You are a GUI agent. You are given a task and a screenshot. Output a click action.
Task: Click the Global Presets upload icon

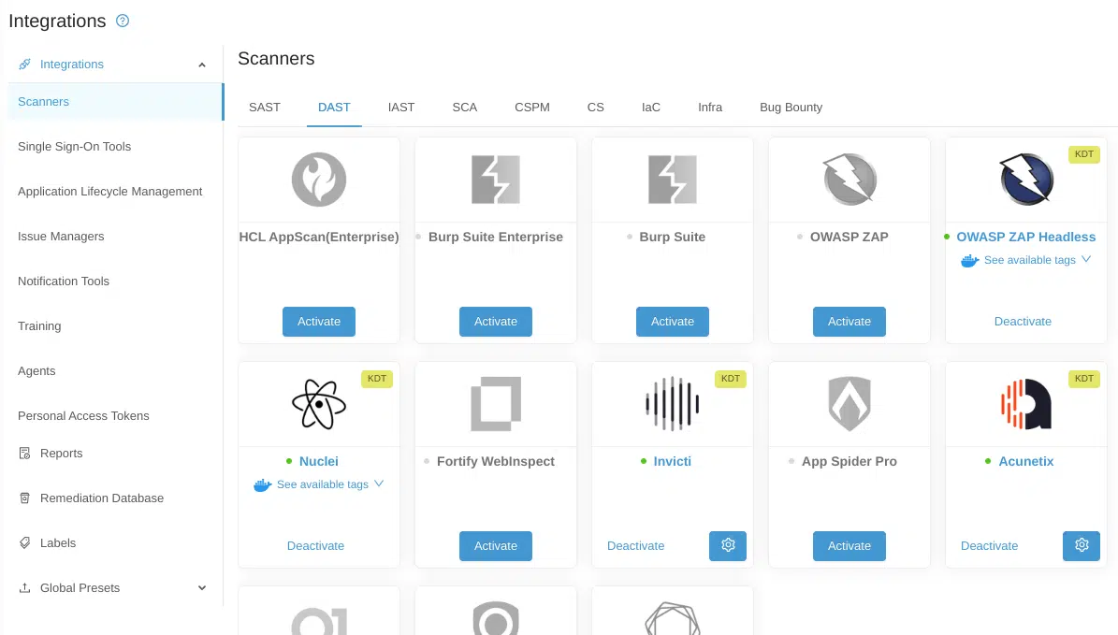[24, 588]
